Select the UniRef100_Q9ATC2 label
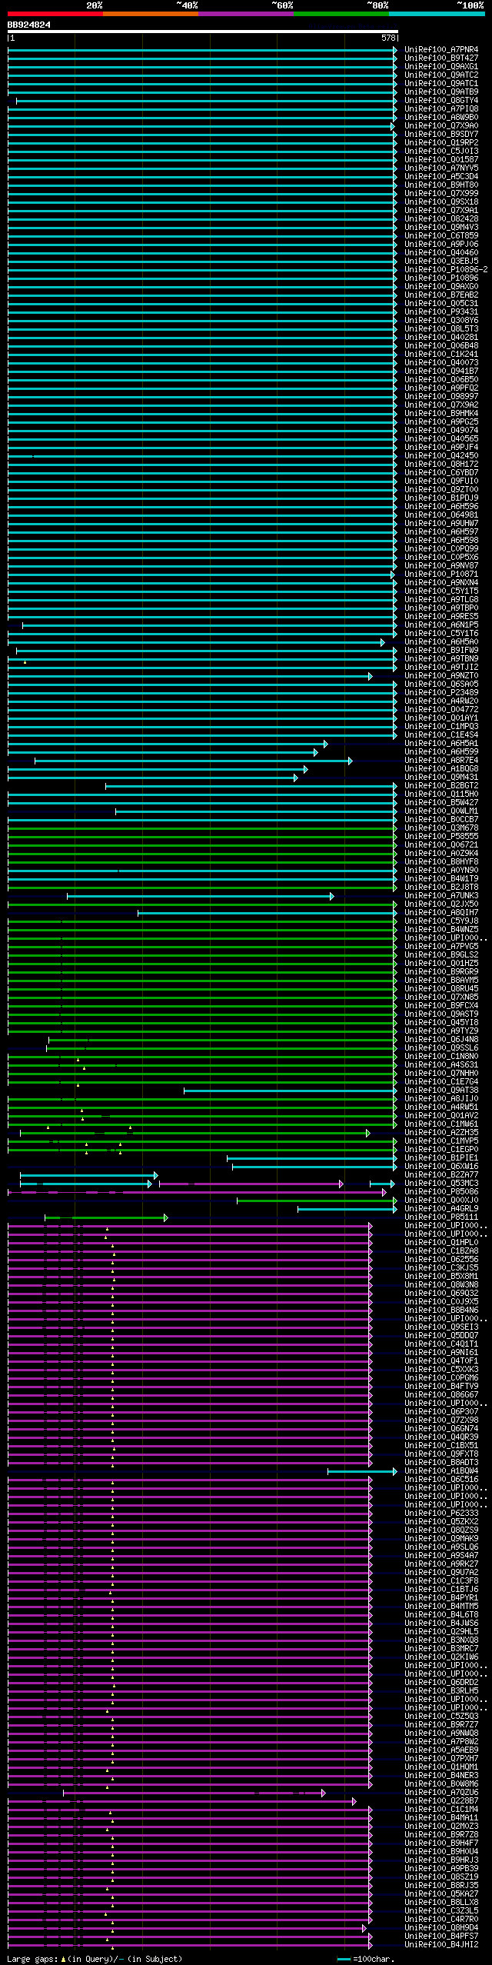Screen dimensions: 492x1965 point(441,75)
